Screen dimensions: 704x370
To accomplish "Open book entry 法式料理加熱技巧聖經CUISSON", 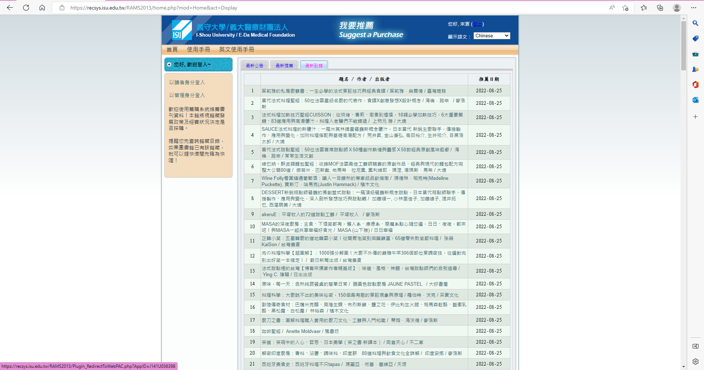I will 362,118.
